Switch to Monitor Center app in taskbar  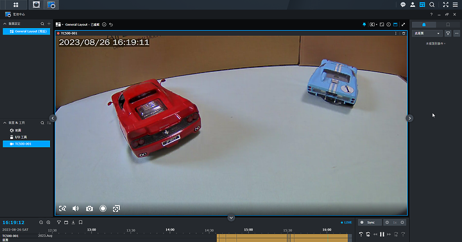point(51,4)
